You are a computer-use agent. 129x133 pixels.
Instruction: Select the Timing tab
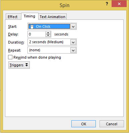click(29, 16)
